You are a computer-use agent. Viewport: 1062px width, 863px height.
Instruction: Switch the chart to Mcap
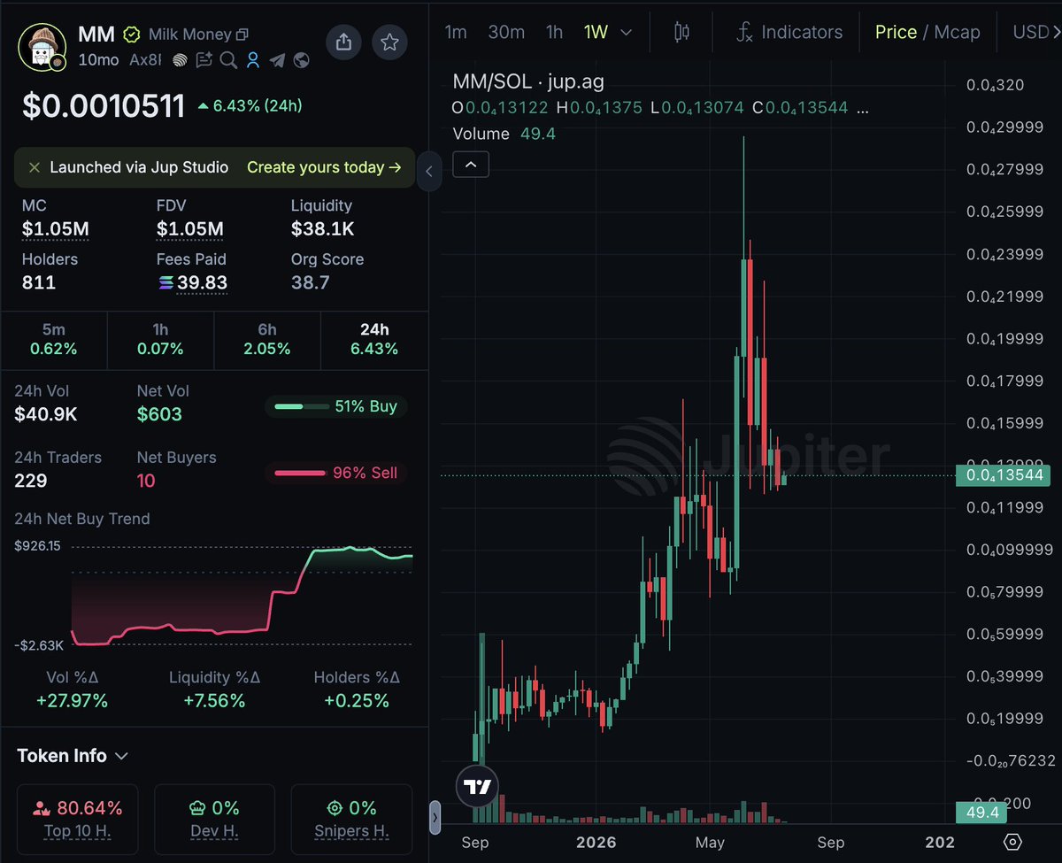957,33
